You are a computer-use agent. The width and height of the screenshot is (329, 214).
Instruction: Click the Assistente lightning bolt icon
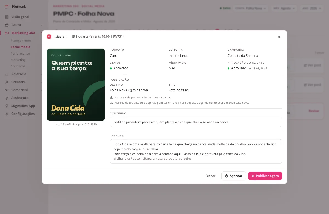[7, 98]
